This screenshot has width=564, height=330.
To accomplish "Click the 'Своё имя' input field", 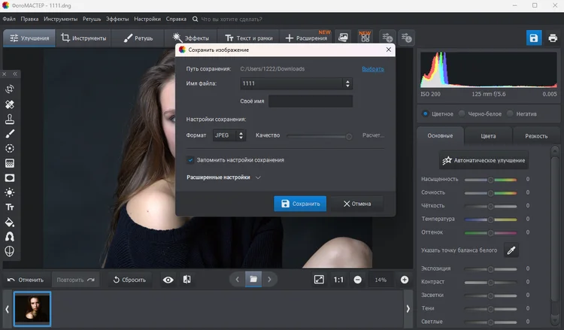I will coord(311,101).
